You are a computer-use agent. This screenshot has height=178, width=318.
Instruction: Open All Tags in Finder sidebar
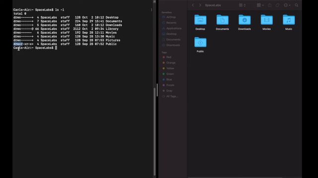click(x=170, y=96)
